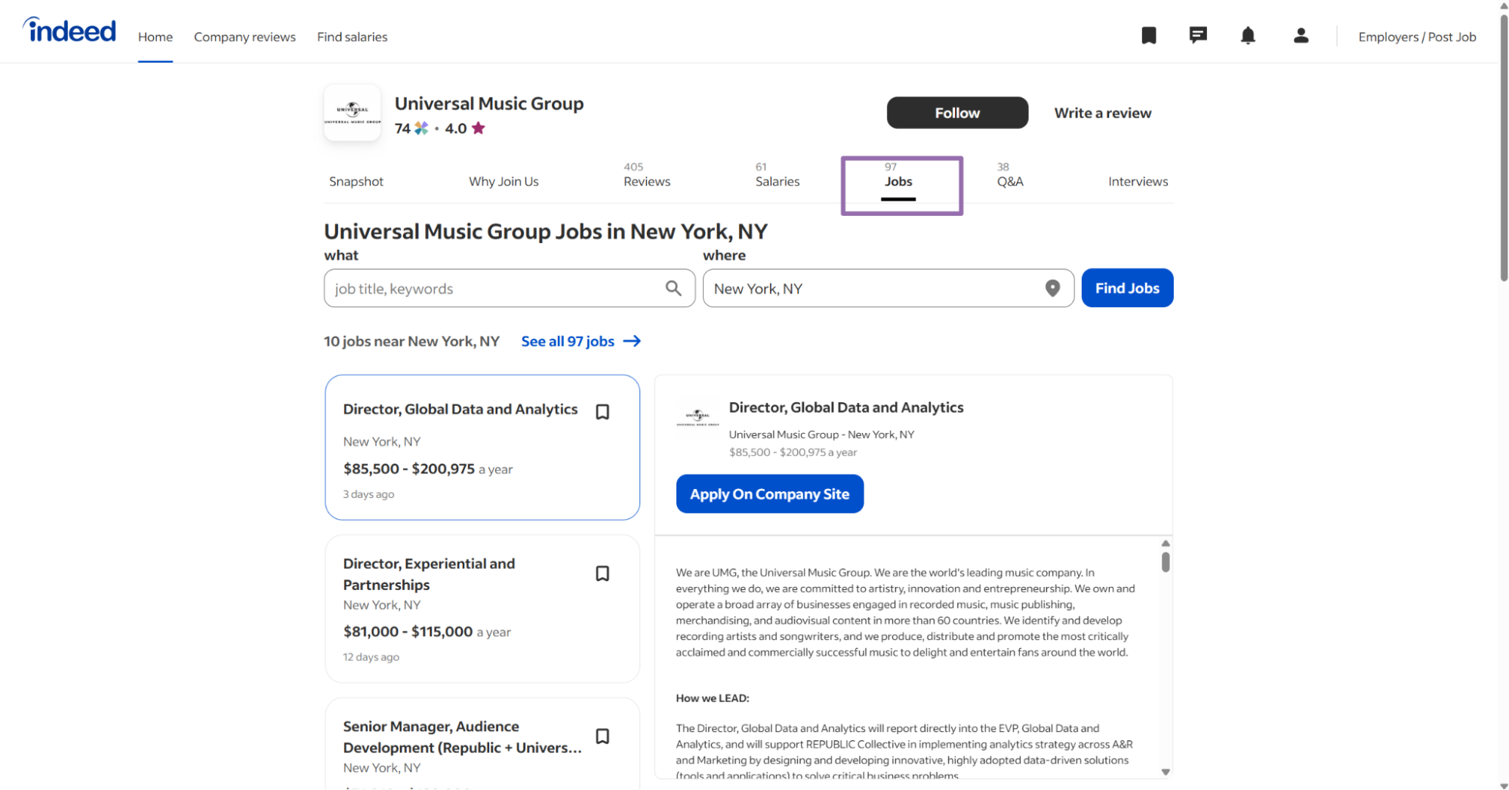
Task: Select Senior Manager, Audience Development job card
Action: [482, 744]
